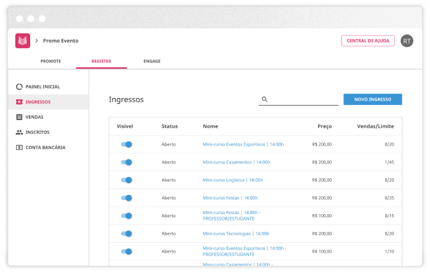The height and width of the screenshot is (275, 430).
Task: Click the 0/35 sales value
Action: pyautogui.click(x=389, y=198)
